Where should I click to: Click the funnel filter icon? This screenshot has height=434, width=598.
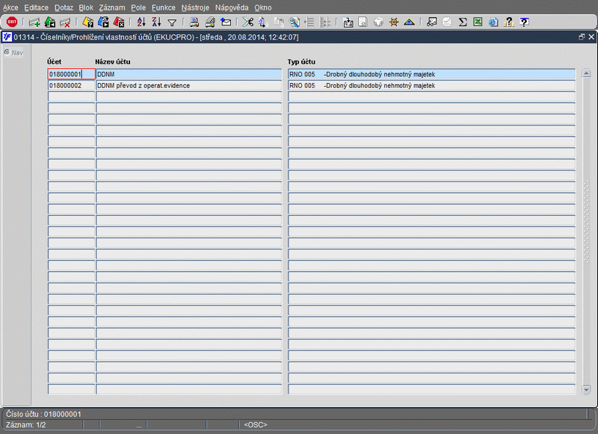172,23
